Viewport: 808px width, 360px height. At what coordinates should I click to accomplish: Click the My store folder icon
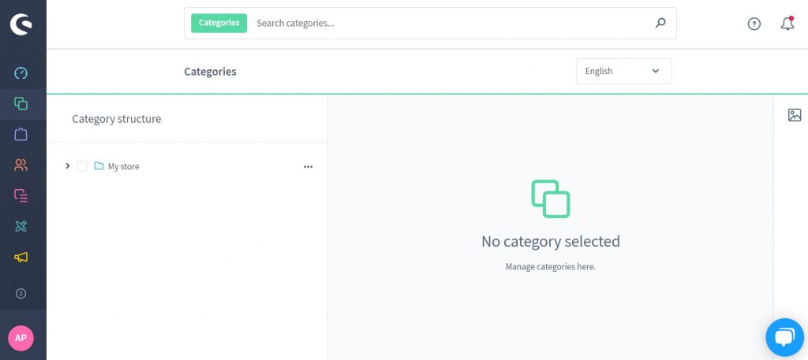[x=99, y=166]
